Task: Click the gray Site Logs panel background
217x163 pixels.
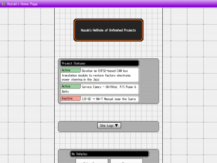Action: [x=78, y=126]
